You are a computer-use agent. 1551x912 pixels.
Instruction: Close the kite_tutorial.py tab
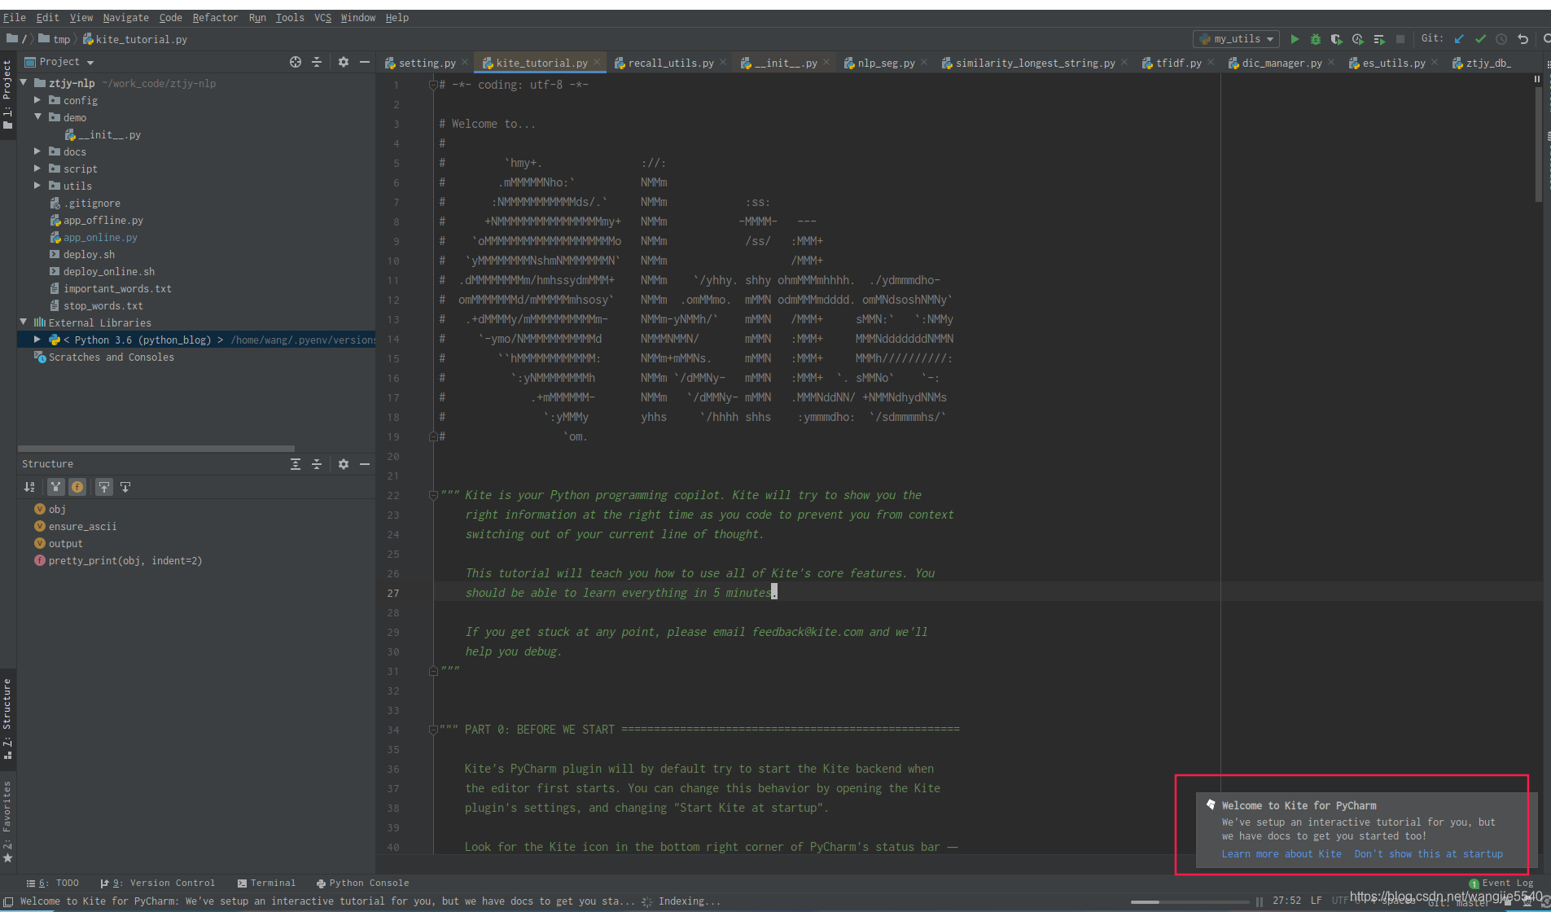click(596, 63)
